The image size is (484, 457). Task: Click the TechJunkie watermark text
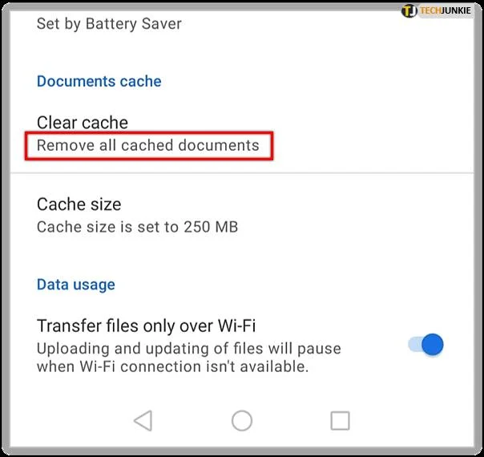tap(446, 10)
